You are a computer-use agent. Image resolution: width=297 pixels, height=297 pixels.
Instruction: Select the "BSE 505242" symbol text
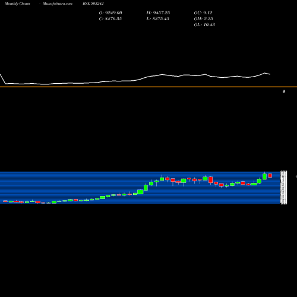(x=93, y=4)
